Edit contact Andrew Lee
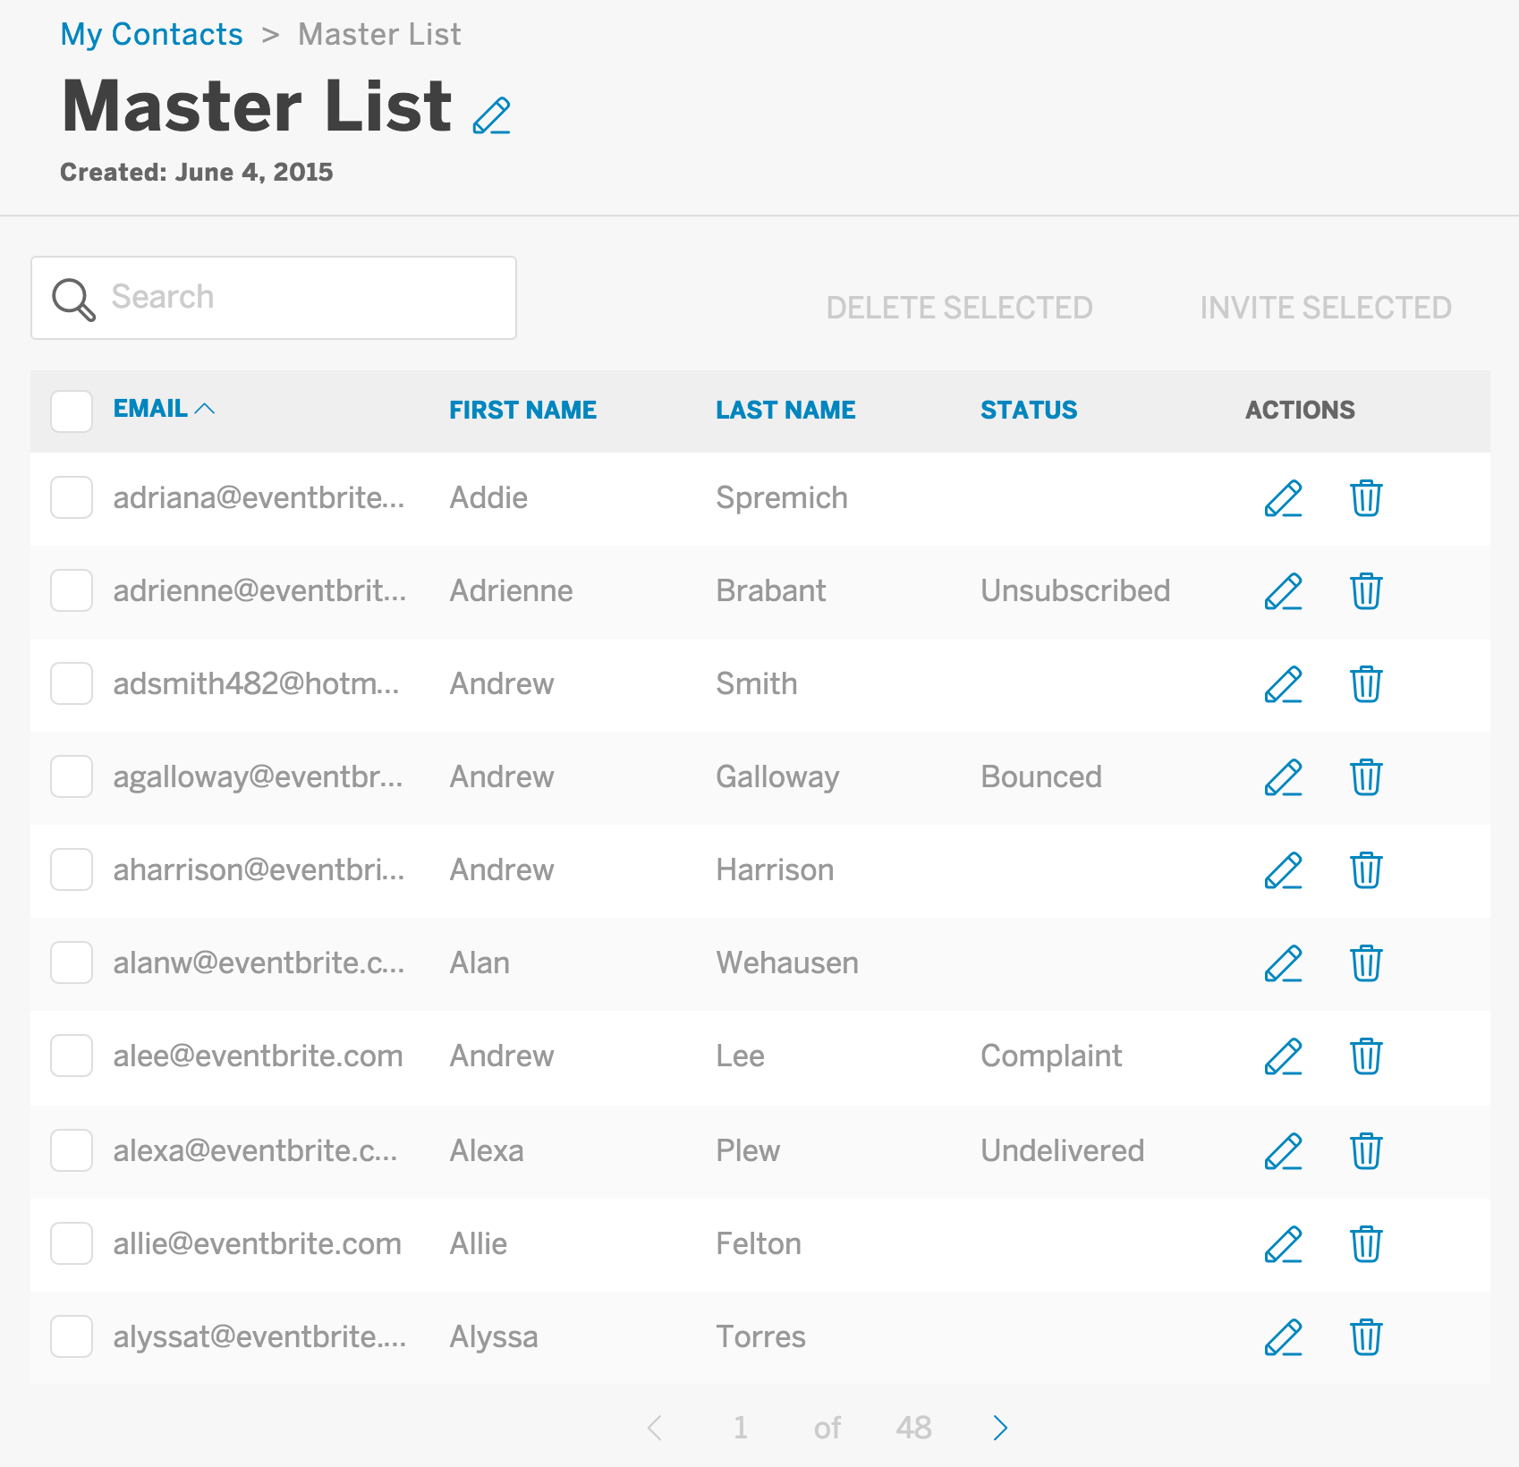 click(x=1283, y=1056)
